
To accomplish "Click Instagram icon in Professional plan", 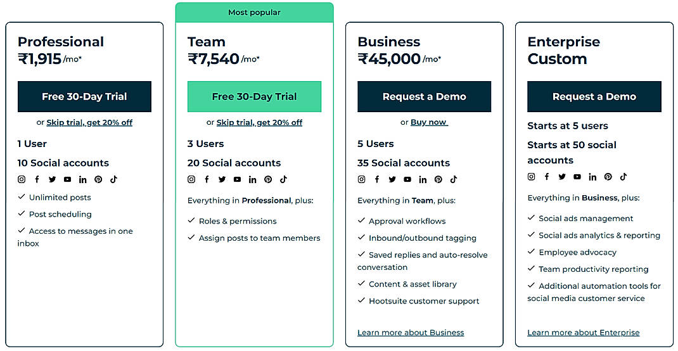I will [22, 179].
